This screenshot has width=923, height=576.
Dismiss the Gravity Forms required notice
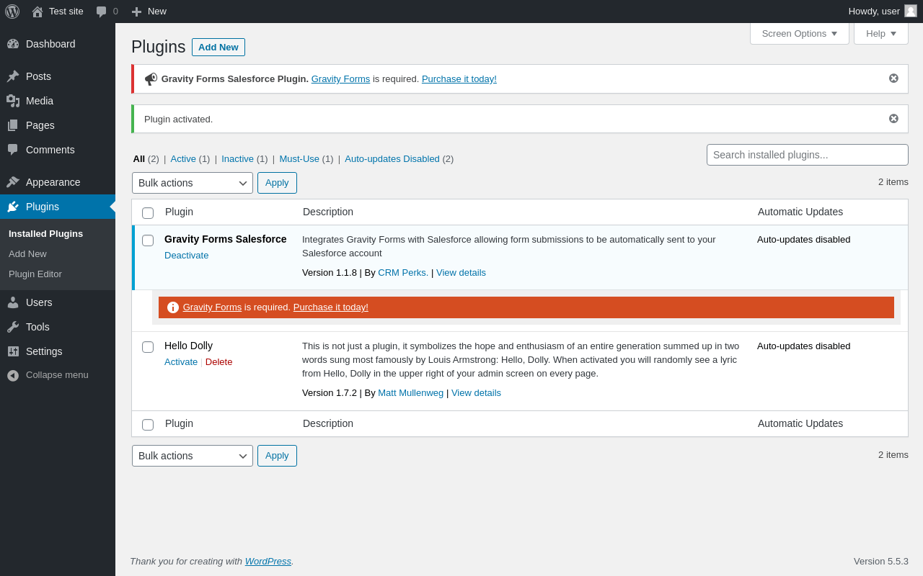tap(893, 78)
